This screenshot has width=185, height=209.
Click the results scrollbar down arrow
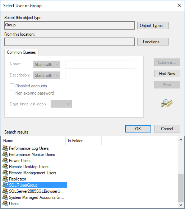181,205
